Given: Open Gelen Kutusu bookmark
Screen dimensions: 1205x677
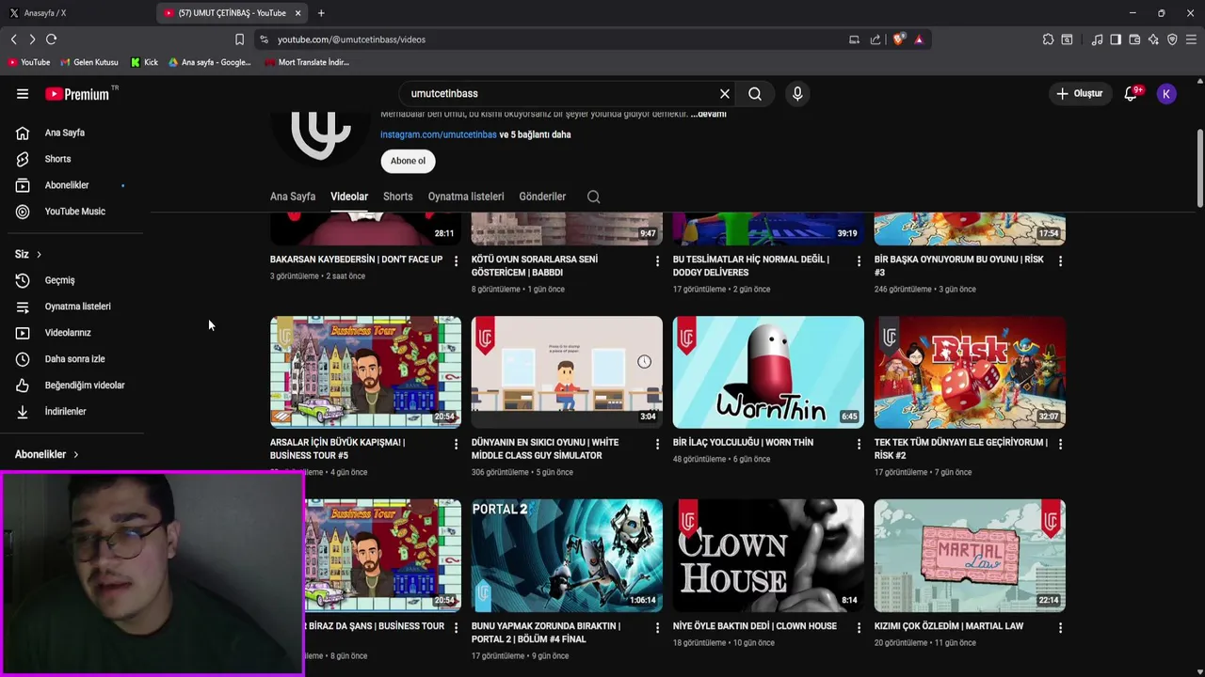Looking at the screenshot, I should [x=88, y=62].
